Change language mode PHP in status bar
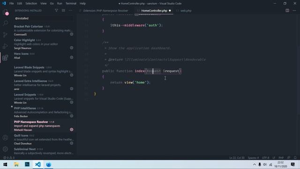The image size is (300, 169). (281, 158)
